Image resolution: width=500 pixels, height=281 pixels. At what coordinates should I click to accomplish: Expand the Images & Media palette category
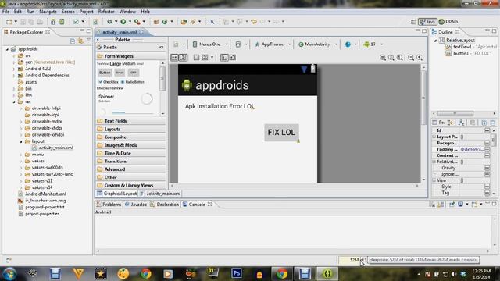pyautogui.click(x=130, y=145)
